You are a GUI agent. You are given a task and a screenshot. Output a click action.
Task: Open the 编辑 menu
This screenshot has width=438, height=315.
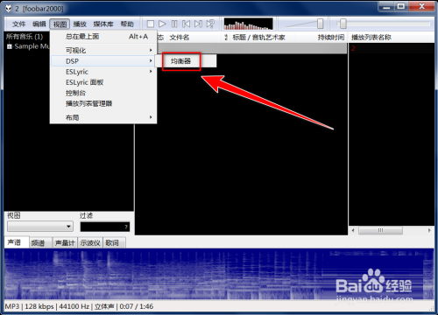(x=39, y=24)
